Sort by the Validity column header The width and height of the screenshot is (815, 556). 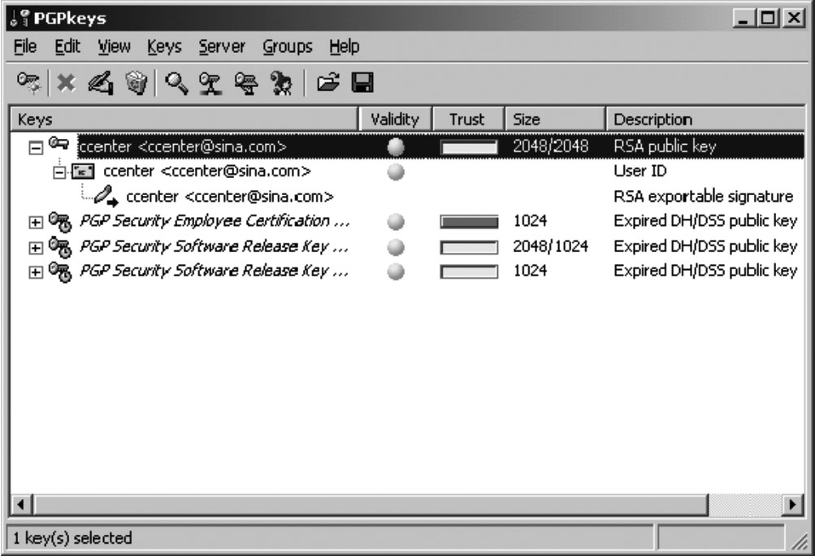pyautogui.click(x=395, y=119)
